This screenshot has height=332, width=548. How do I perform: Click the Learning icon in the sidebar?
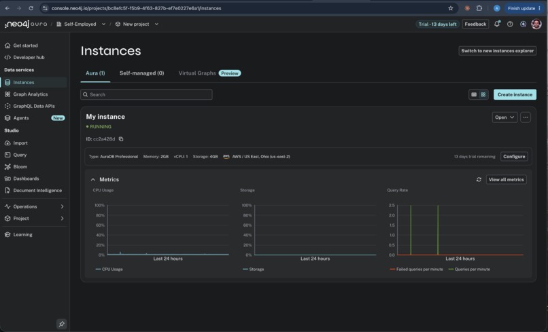click(x=7, y=235)
